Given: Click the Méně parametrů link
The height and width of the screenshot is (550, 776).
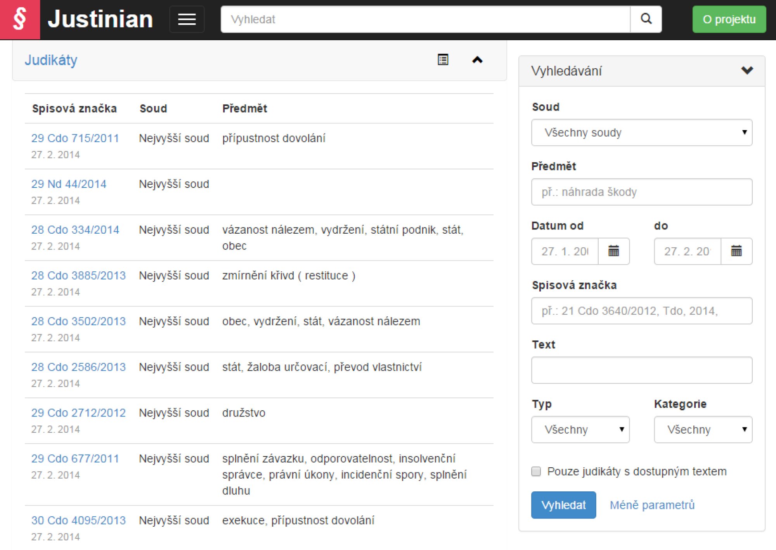Looking at the screenshot, I should click(x=652, y=505).
